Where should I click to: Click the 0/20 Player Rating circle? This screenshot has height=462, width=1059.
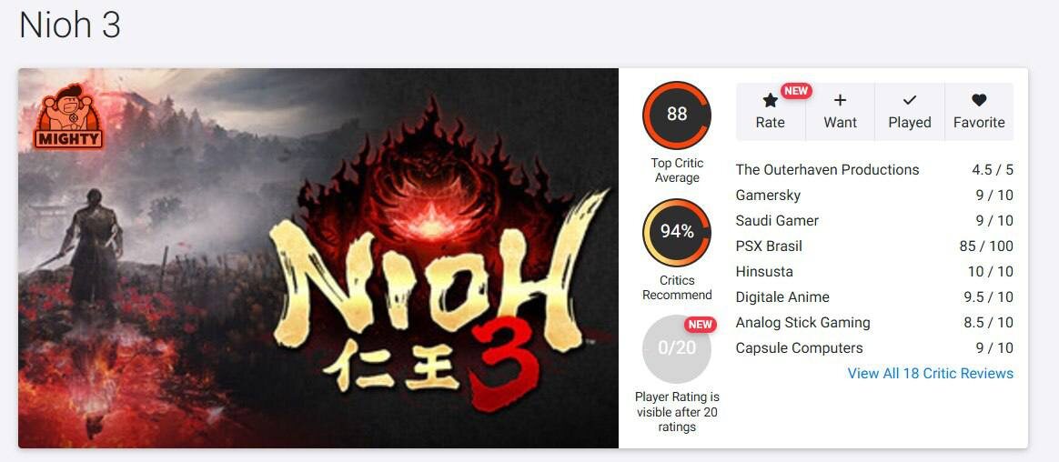click(677, 348)
